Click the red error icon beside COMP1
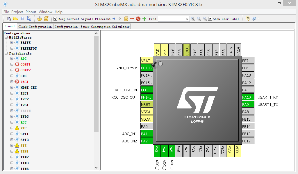 pyautogui.click(x=17, y=64)
